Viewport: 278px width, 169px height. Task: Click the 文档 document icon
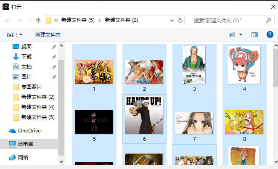pyautogui.click(x=16, y=67)
